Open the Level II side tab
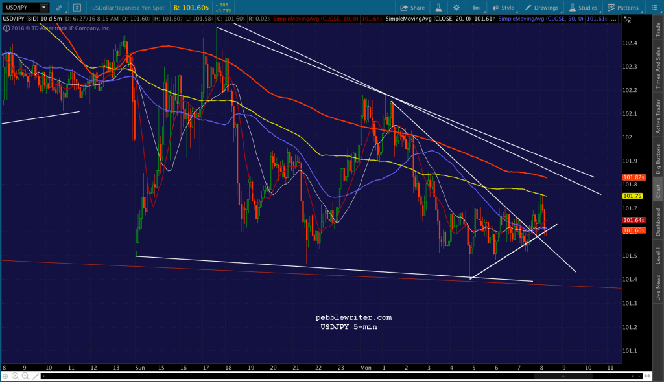 pos(658,255)
